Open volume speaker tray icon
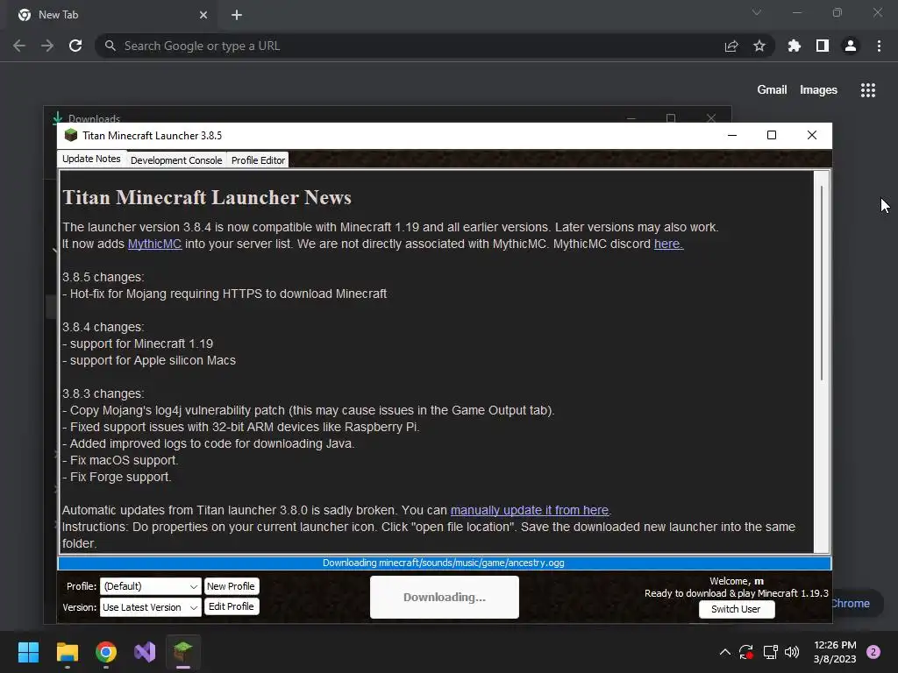 click(x=792, y=652)
